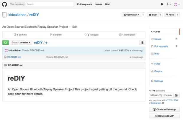Click the Clone in Desktop button

click(164, 109)
